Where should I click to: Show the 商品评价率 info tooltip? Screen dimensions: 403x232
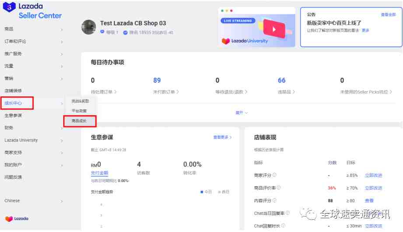coord(279,187)
